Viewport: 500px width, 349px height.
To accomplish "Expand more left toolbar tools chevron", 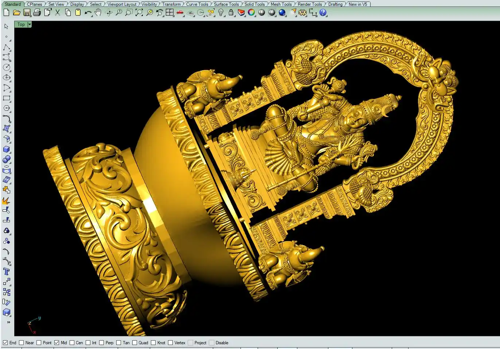I will 8,322.
